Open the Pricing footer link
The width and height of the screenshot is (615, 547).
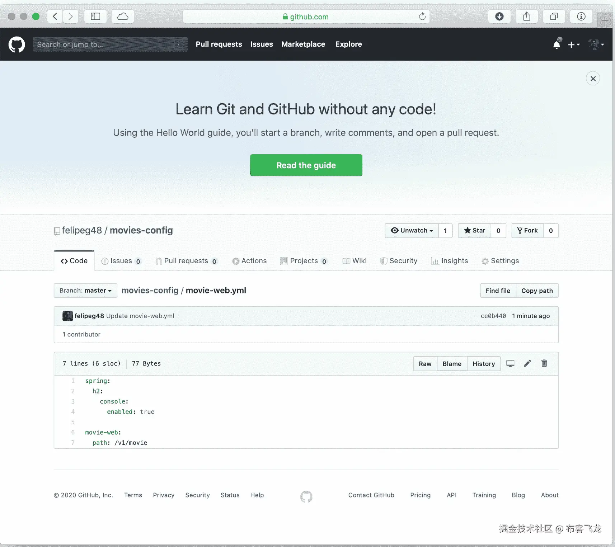421,495
